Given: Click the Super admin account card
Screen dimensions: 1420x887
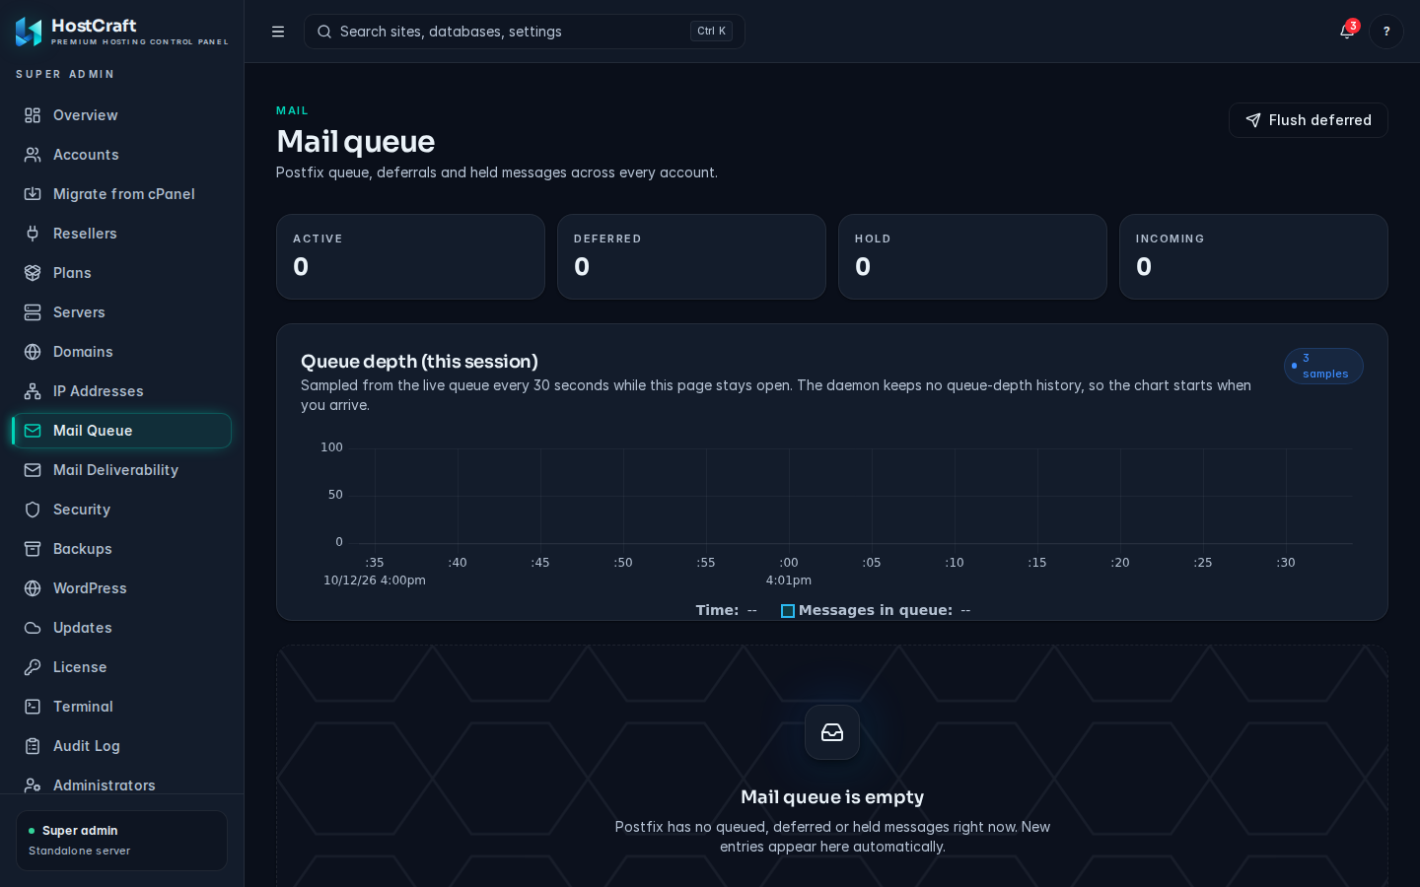Looking at the screenshot, I should pyautogui.click(x=122, y=841).
